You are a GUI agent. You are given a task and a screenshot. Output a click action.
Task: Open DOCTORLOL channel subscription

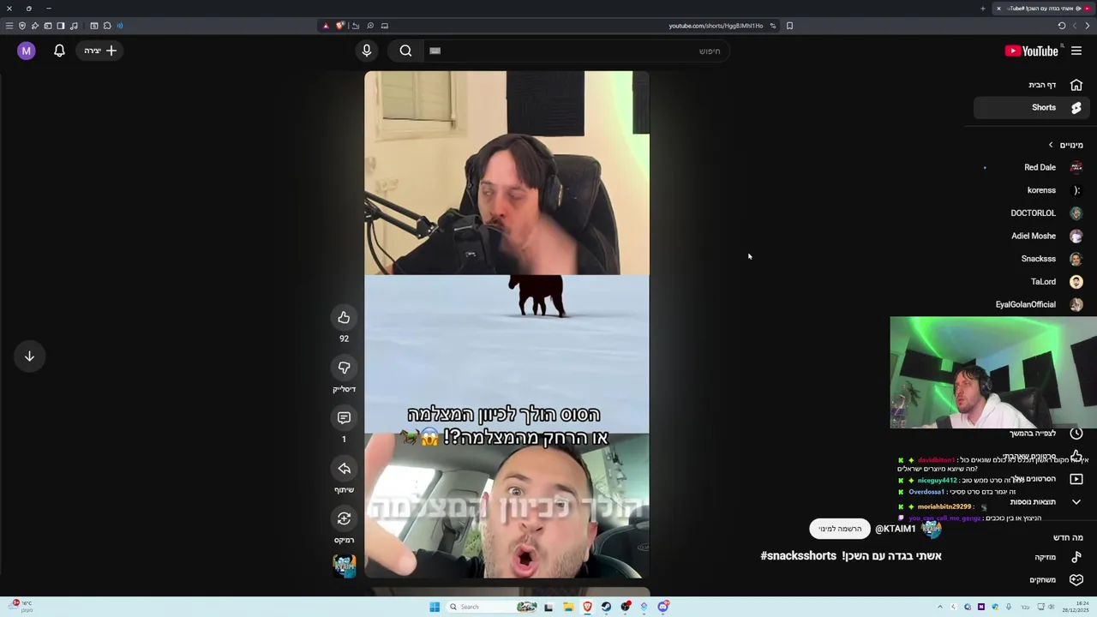click(1032, 213)
